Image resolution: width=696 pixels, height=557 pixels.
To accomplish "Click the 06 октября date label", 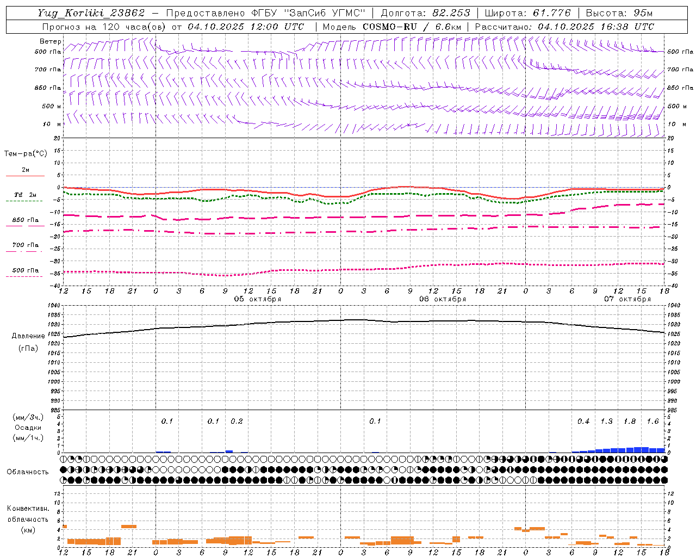I will (443, 299).
